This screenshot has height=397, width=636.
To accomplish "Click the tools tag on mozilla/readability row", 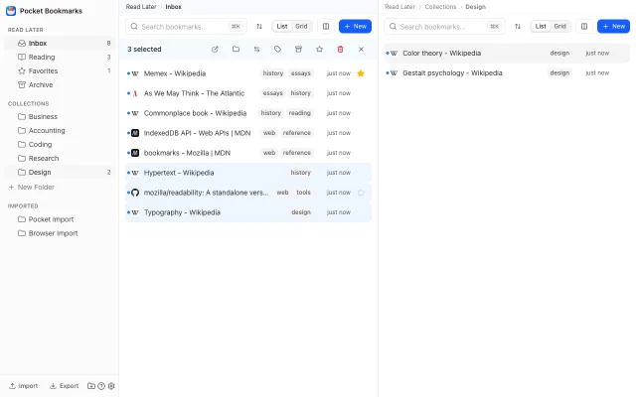I will pyautogui.click(x=303, y=193).
